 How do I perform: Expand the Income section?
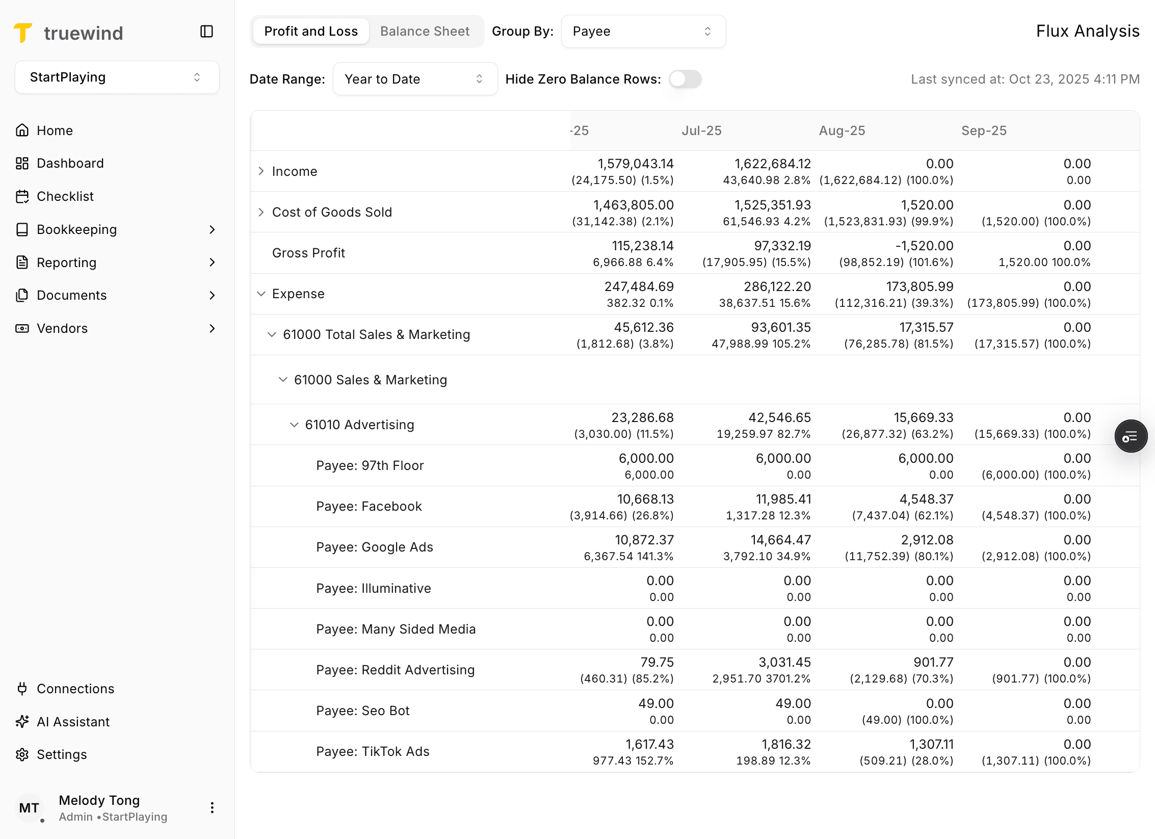pyautogui.click(x=261, y=171)
